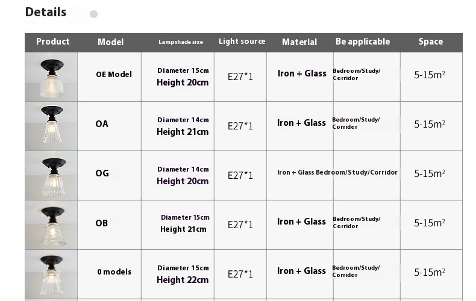Select the 0 models lamp image
This screenshot has height=301, width=476.
[51, 275]
